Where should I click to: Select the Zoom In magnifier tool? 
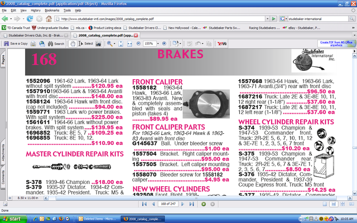109,43
